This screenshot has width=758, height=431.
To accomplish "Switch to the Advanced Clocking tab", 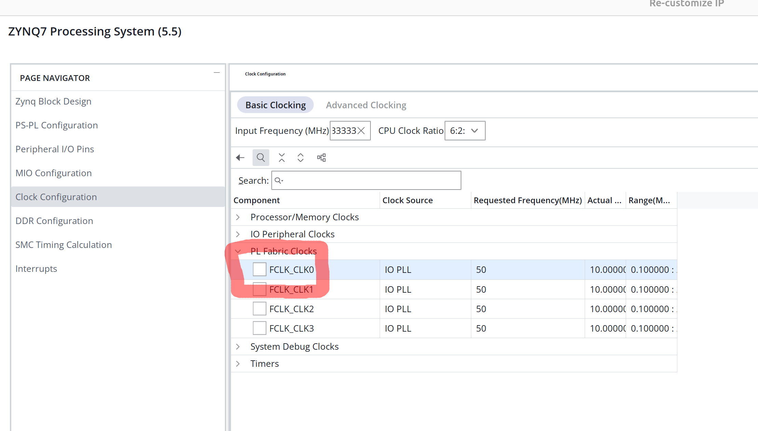I will click(366, 105).
